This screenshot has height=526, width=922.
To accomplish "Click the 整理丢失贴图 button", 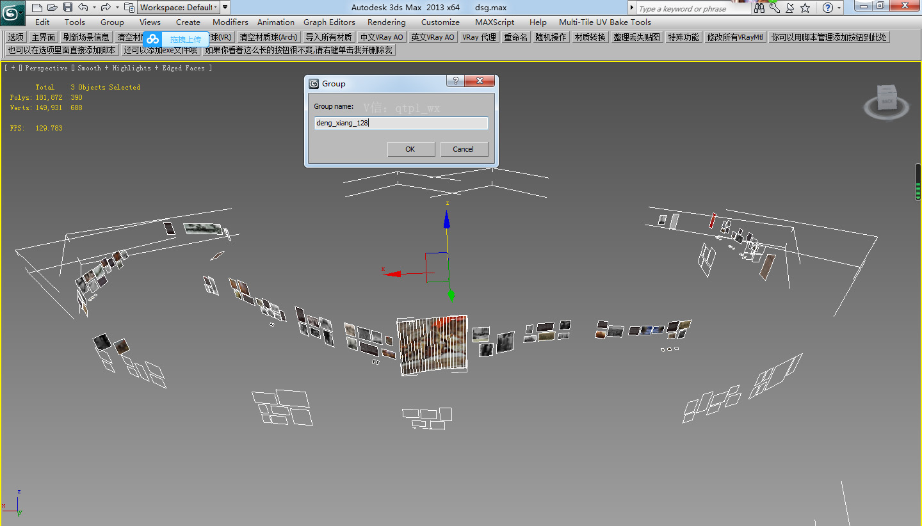I will tap(636, 37).
